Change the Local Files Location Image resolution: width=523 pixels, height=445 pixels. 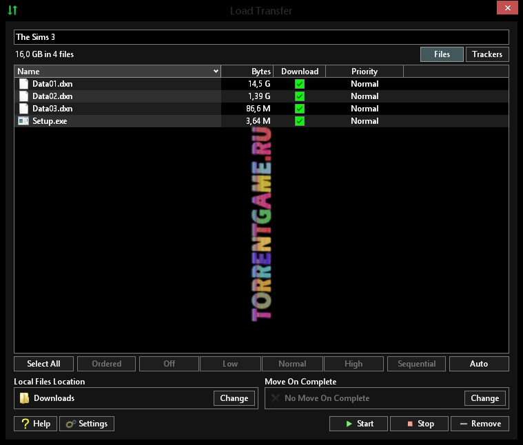(234, 398)
